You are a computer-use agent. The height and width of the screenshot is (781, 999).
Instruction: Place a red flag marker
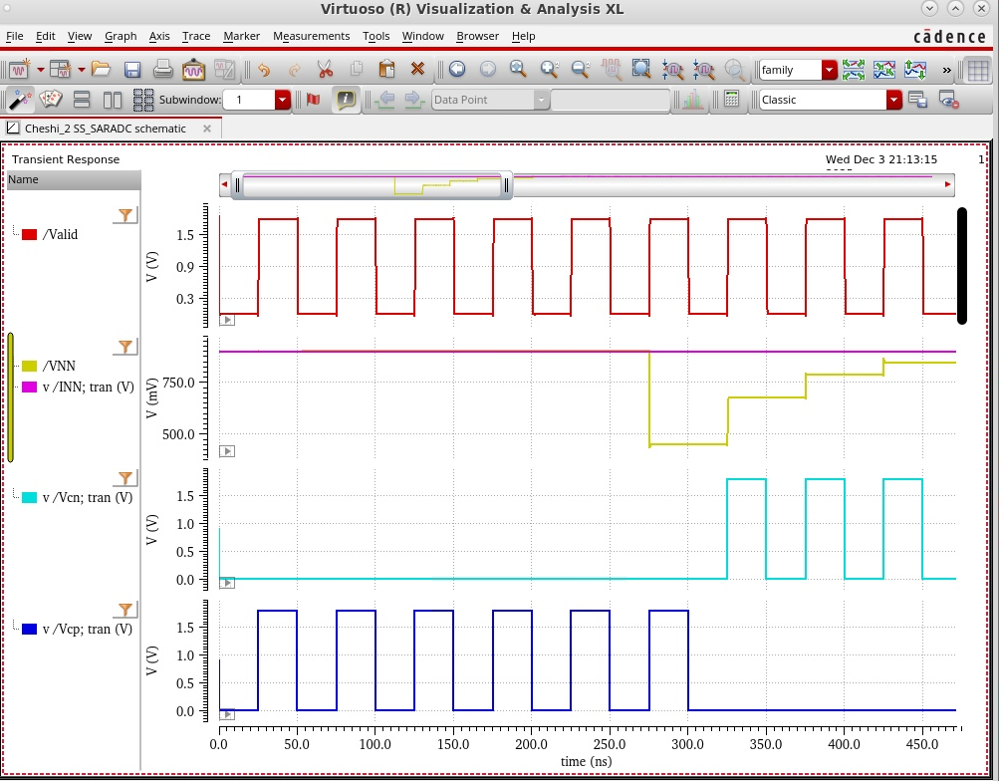(314, 100)
